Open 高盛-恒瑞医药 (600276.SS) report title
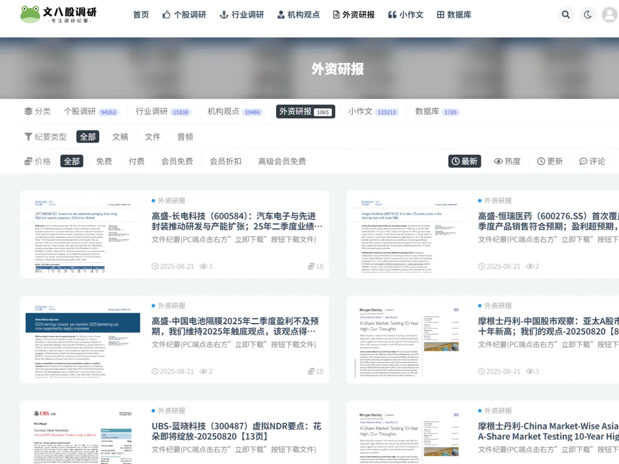 tap(549, 221)
